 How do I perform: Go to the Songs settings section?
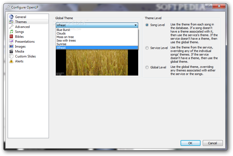click(x=28, y=32)
